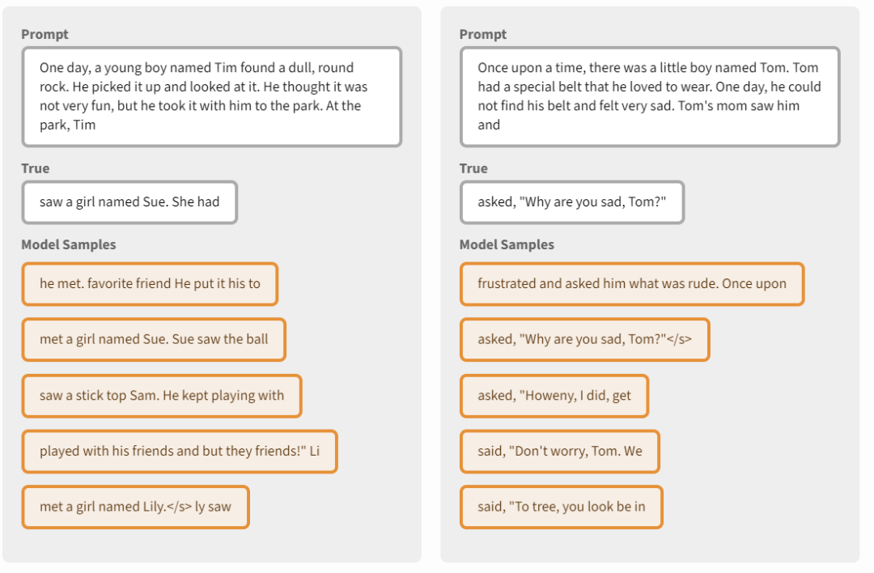
Task: Click sample "asked, "Howeny, I did, get"
Action: [554, 396]
